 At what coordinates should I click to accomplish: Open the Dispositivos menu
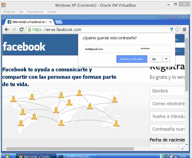click(35, 12)
